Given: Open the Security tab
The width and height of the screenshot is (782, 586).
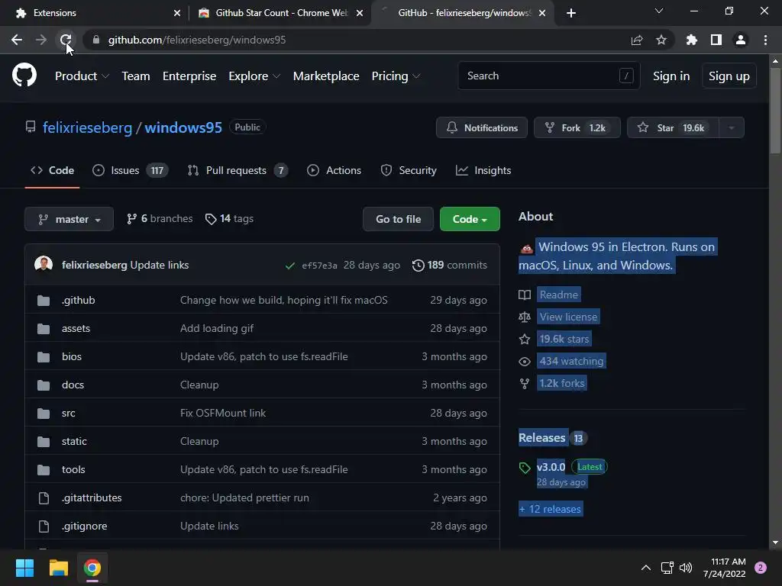Looking at the screenshot, I should click(x=409, y=170).
